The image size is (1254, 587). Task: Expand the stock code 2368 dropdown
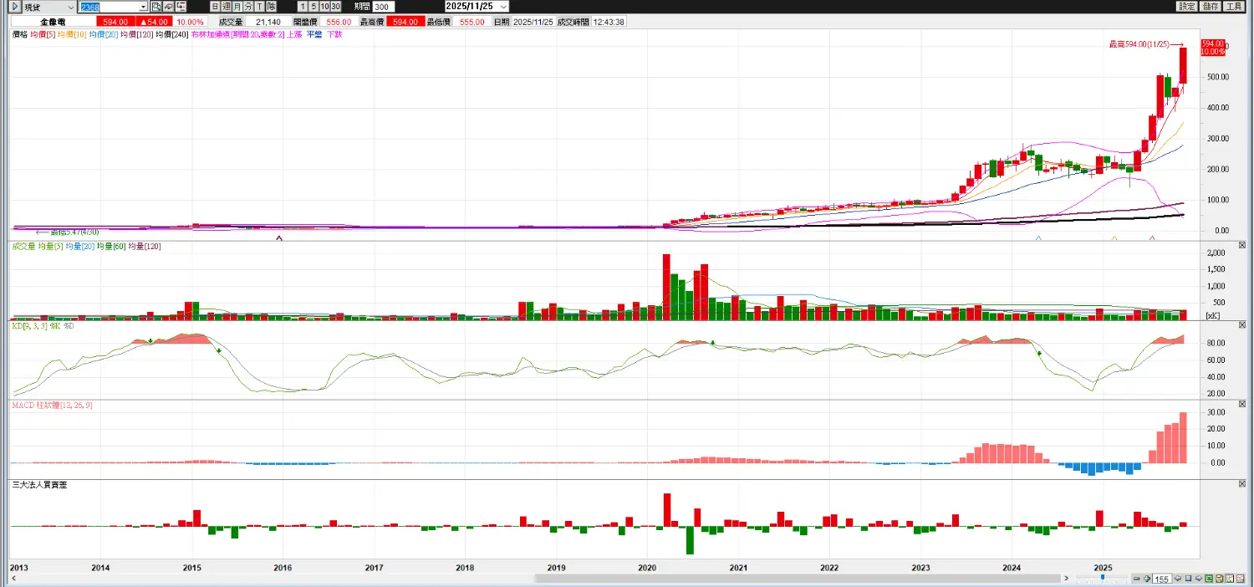click(x=144, y=7)
